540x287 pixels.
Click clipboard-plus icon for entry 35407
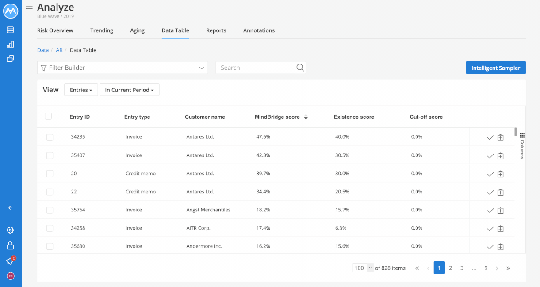(501, 156)
